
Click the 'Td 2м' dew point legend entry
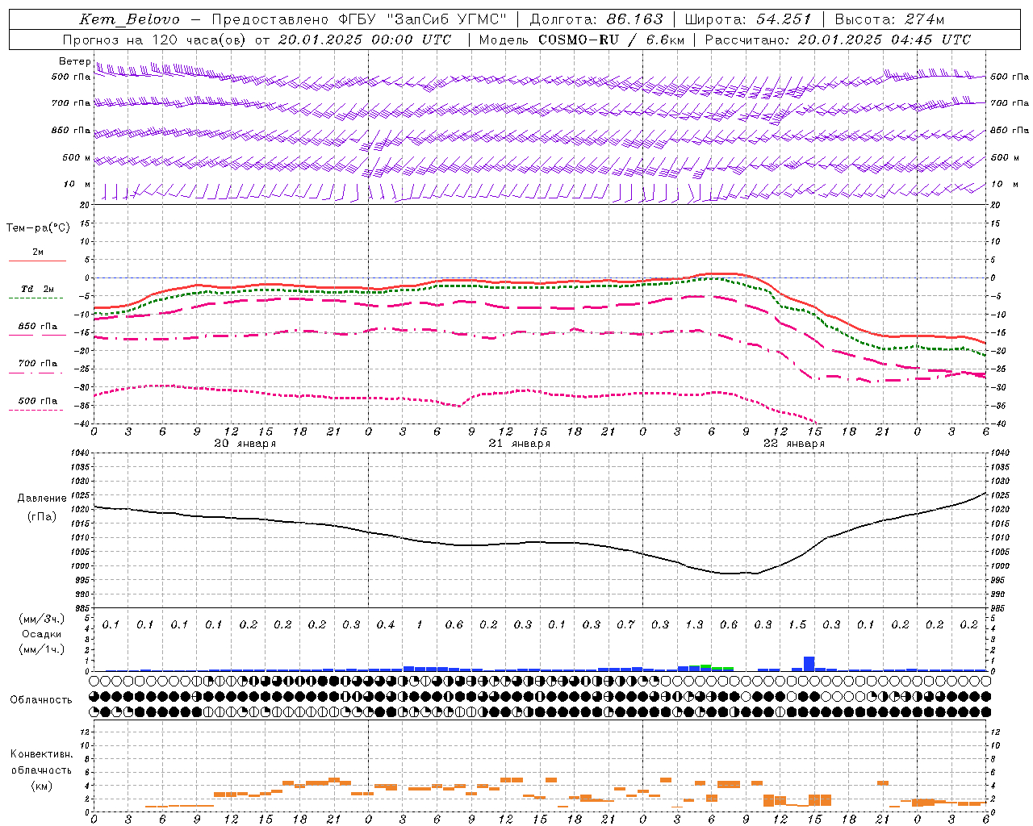coord(38,289)
